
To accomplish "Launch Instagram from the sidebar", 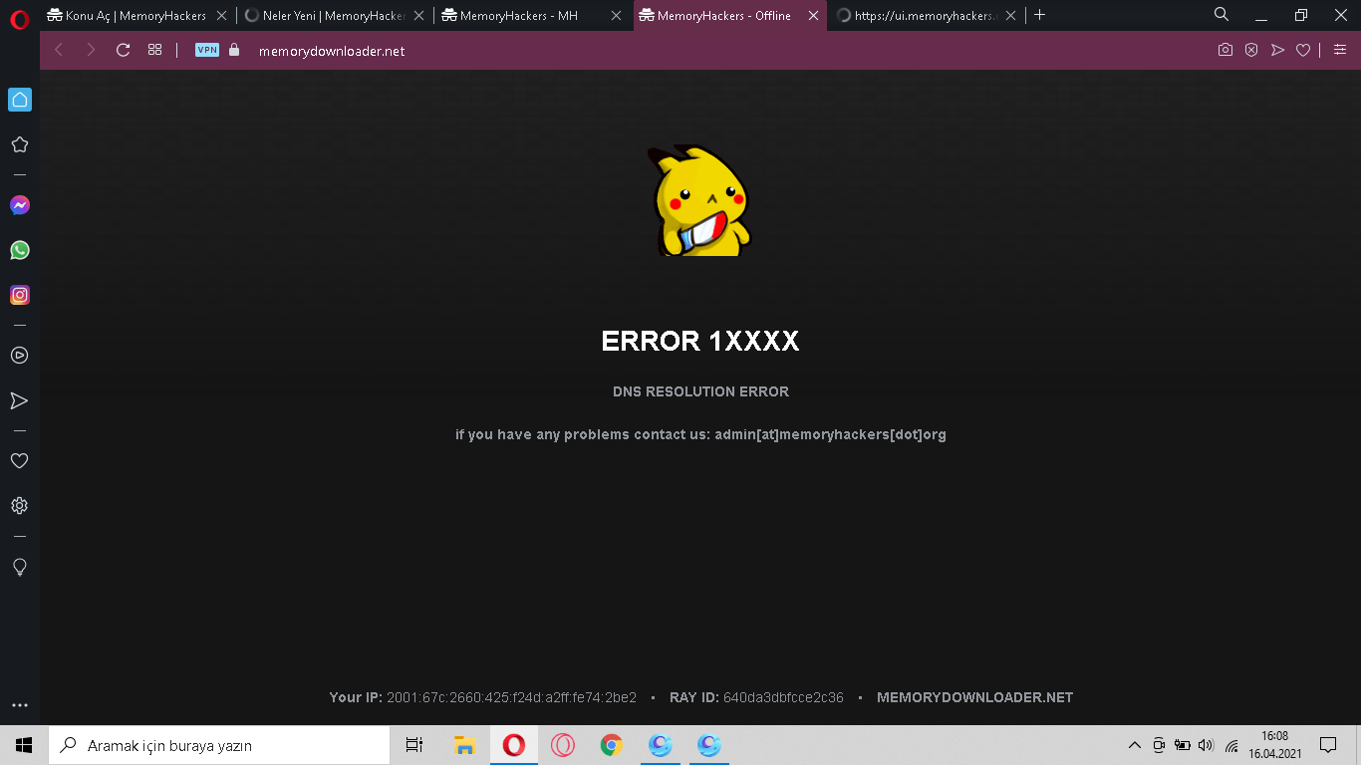I will [20, 295].
